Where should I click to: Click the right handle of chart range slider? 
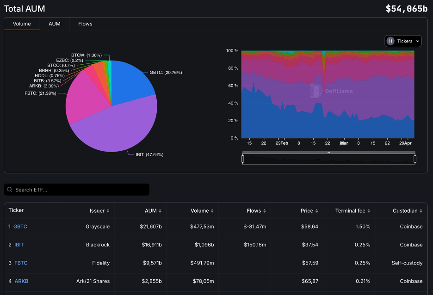tap(415, 159)
